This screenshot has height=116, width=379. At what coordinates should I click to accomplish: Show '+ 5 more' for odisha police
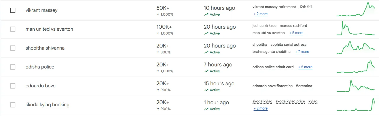[x=305, y=67]
